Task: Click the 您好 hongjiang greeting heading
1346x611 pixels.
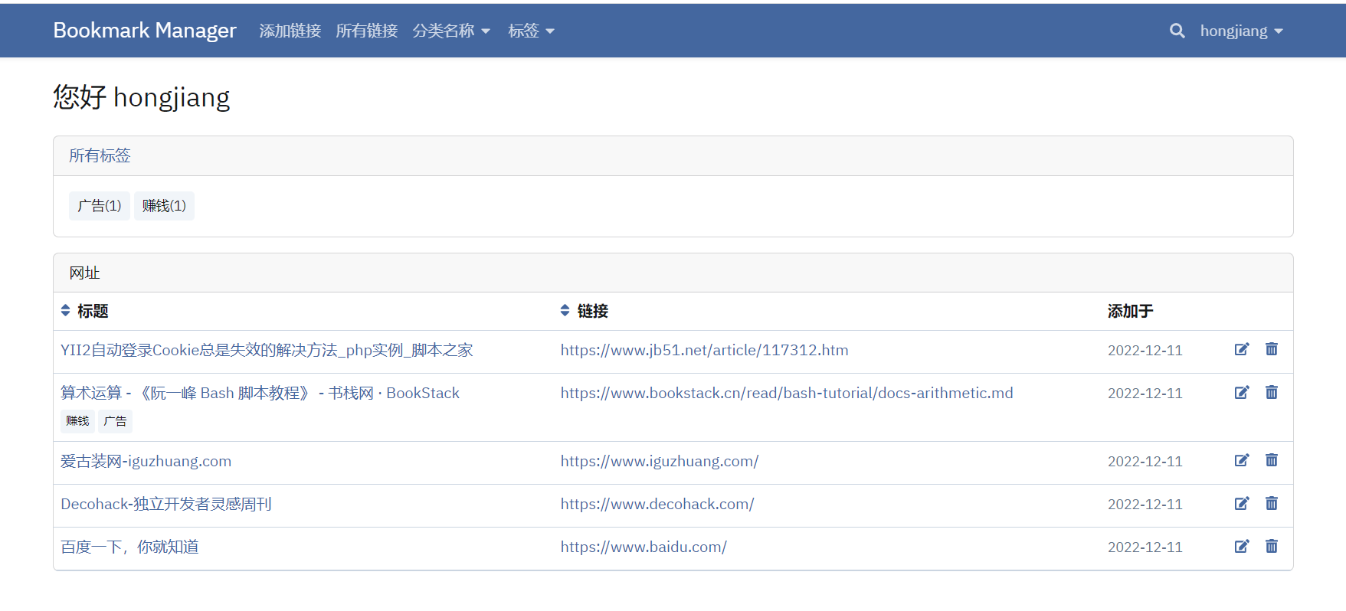Action: [141, 97]
